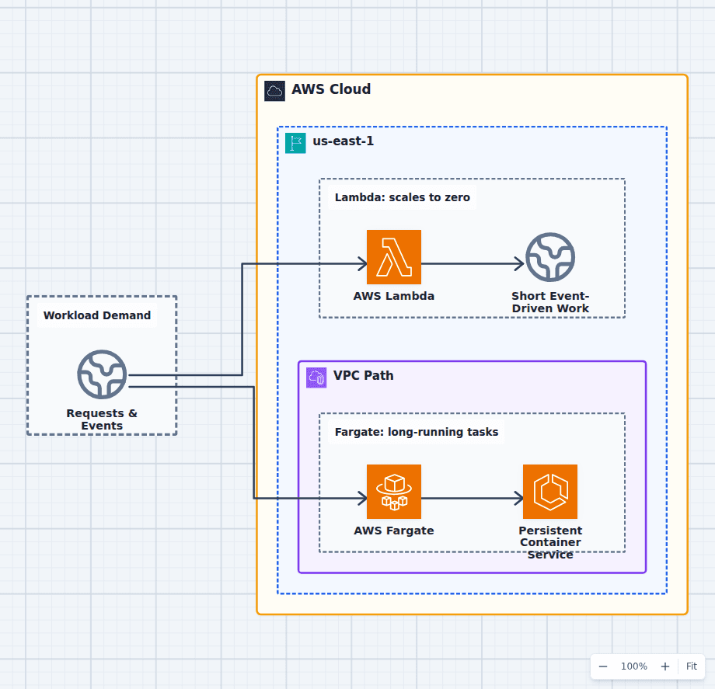
Task: Select the AWS Lambda service icon
Action: [393, 257]
